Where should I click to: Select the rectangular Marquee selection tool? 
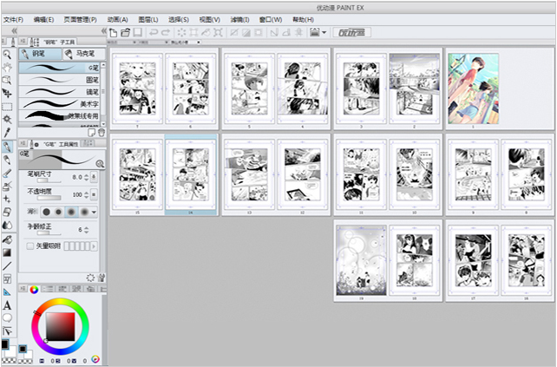(7, 107)
